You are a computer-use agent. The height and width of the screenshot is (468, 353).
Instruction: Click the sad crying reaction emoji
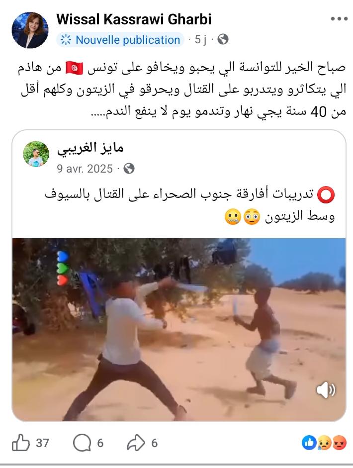coord(324,443)
